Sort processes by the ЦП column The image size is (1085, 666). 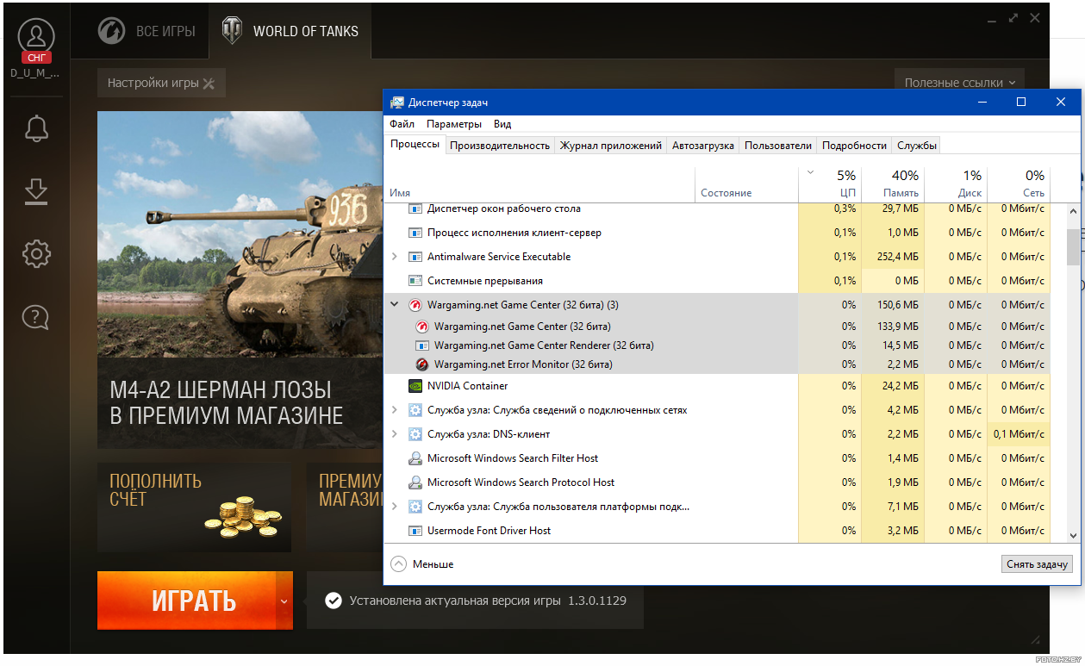[830, 184]
